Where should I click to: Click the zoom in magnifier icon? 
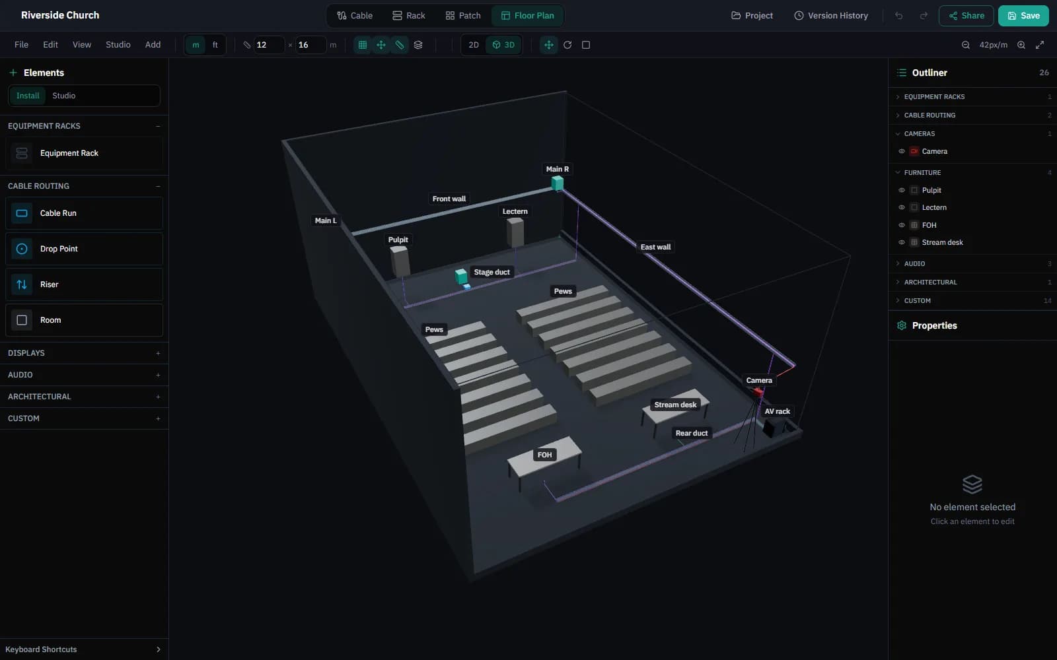(x=1021, y=45)
